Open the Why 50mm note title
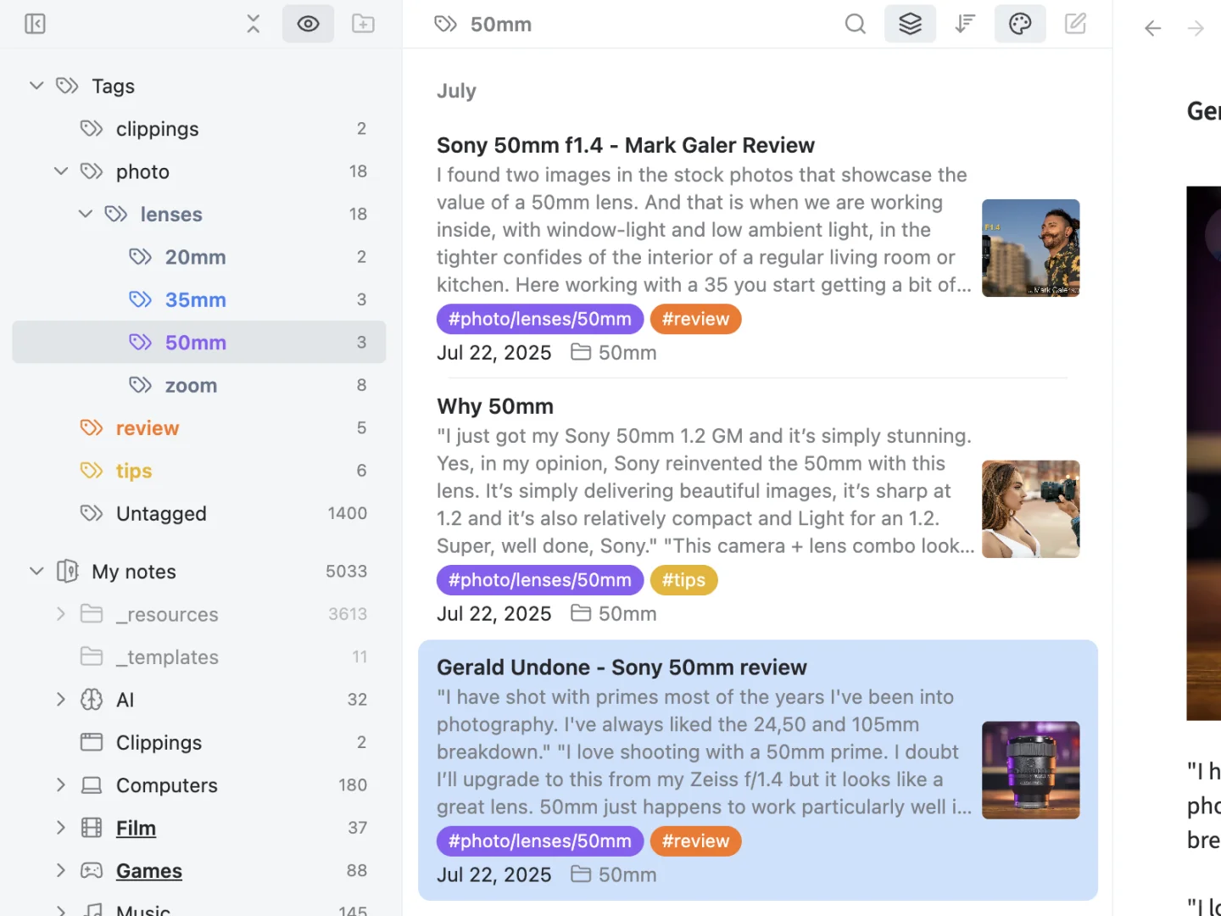This screenshot has height=916, width=1221. (495, 406)
